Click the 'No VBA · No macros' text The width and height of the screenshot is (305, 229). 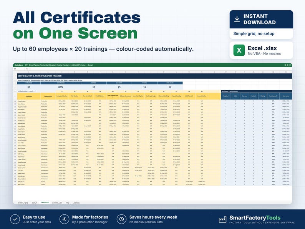pyautogui.click(x=264, y=53)
